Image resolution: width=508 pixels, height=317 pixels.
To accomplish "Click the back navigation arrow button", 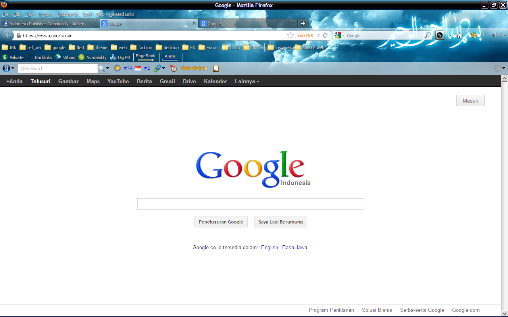I will (8, 35).
